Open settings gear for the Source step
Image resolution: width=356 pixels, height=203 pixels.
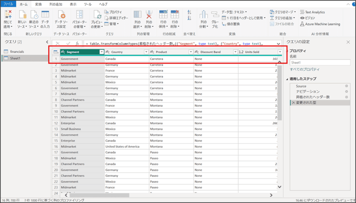(x=346, y=86)
